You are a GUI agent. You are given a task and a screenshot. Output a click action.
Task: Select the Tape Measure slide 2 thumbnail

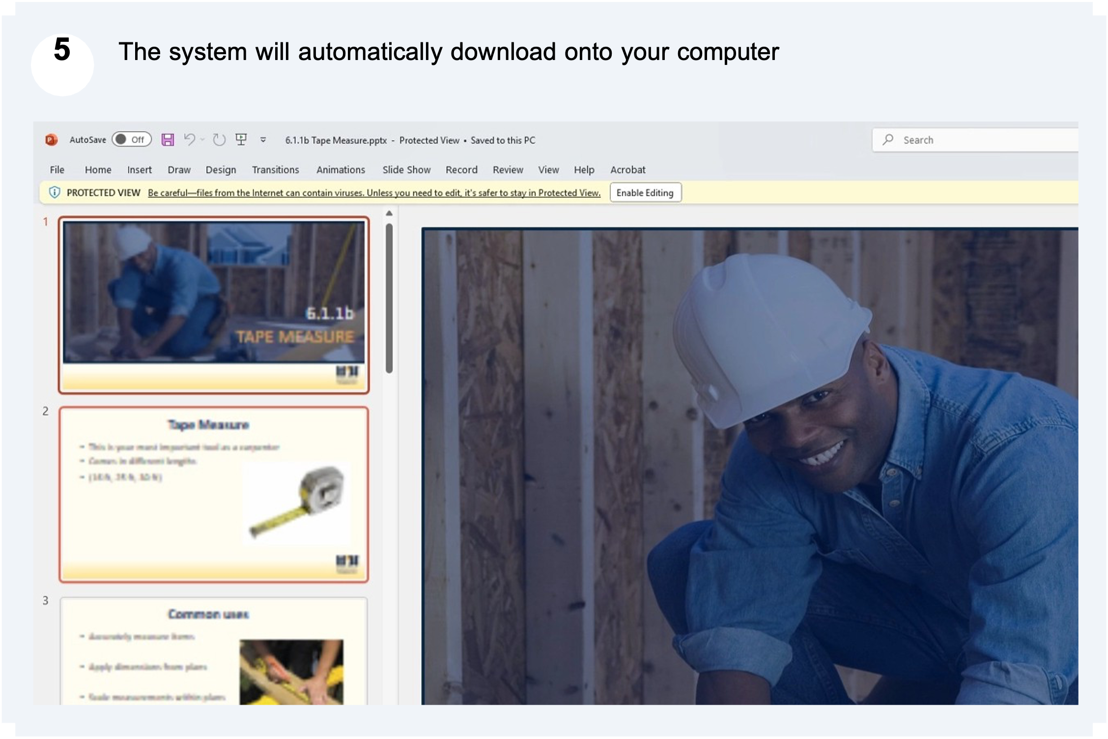click(x=214, y=495)
